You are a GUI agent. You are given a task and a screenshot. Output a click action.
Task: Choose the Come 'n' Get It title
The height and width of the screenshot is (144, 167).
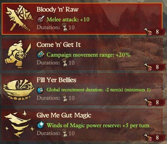(59, 45)
